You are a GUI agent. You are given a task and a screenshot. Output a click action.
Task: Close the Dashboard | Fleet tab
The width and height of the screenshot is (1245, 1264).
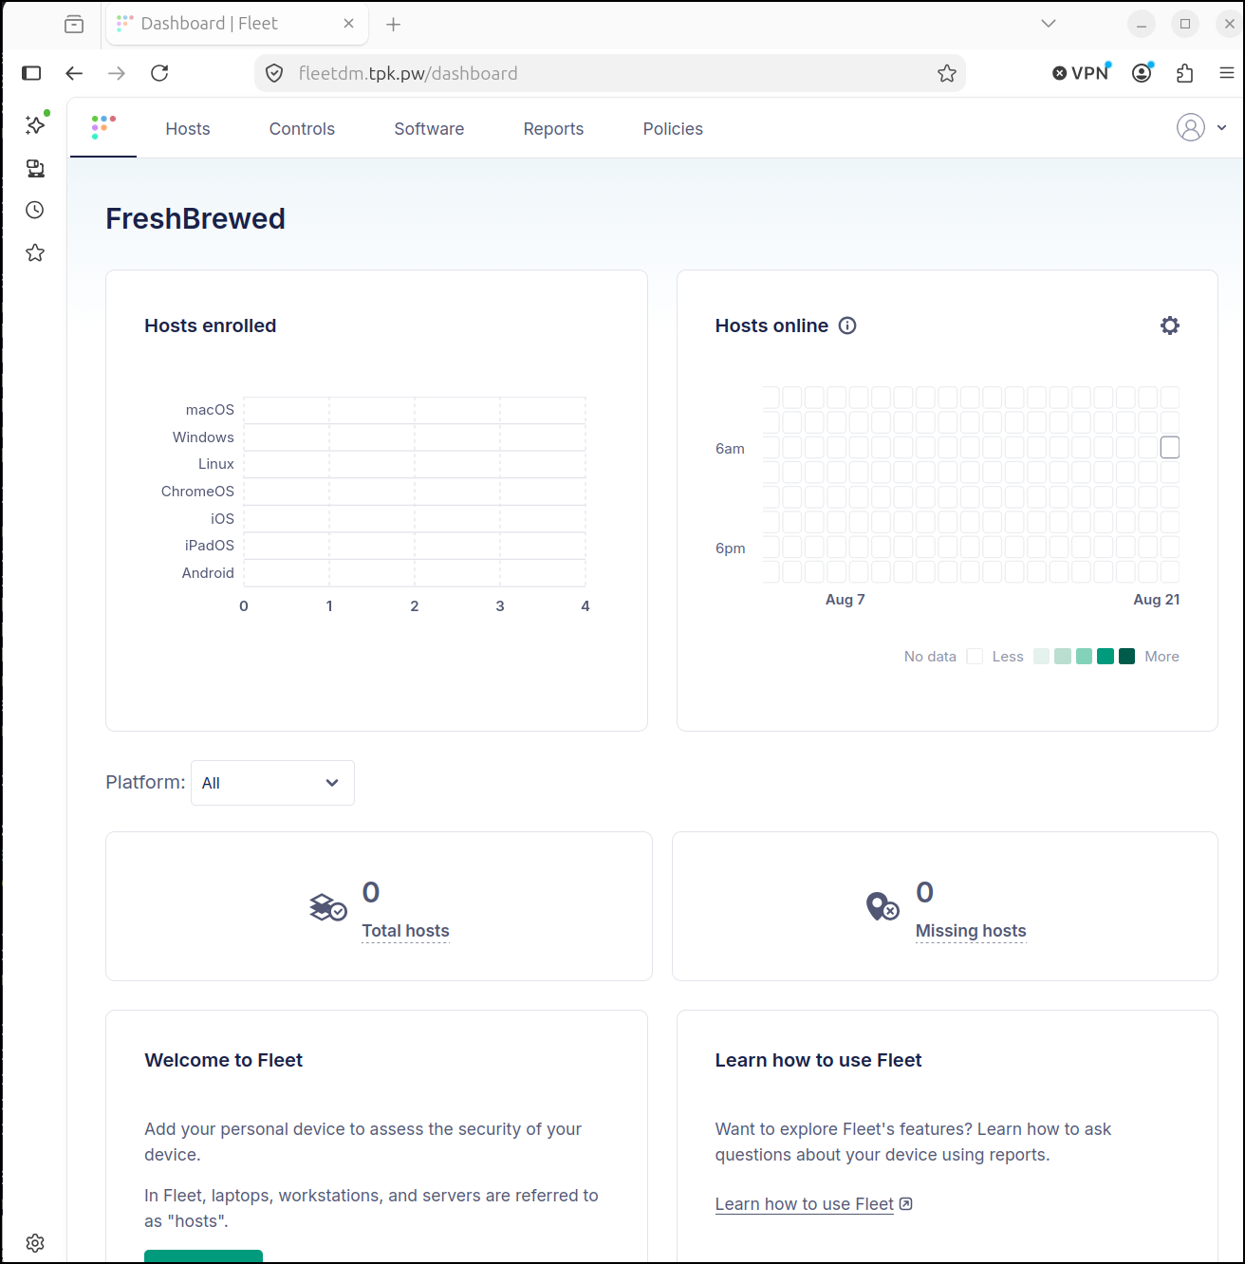tap(349, 24)
